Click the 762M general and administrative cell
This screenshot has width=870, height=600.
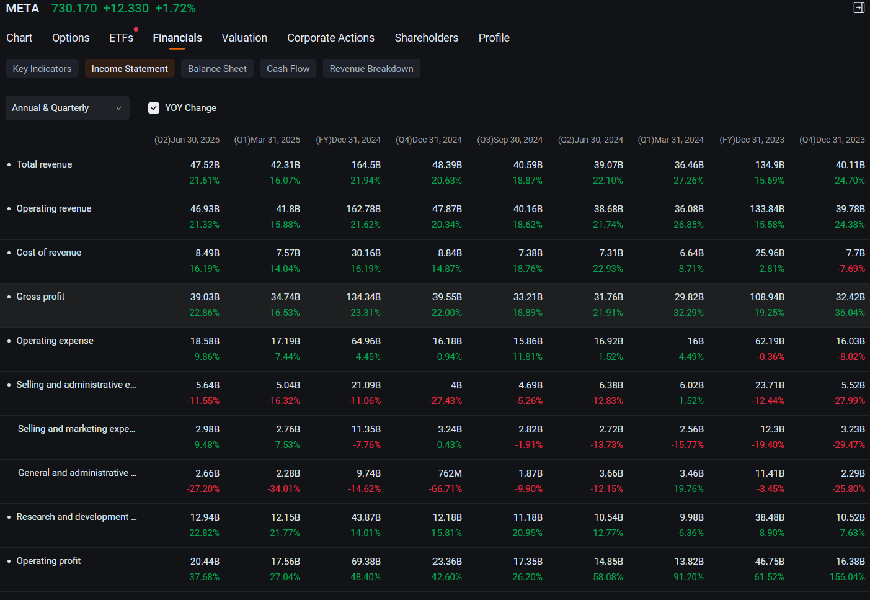[450, 473]
